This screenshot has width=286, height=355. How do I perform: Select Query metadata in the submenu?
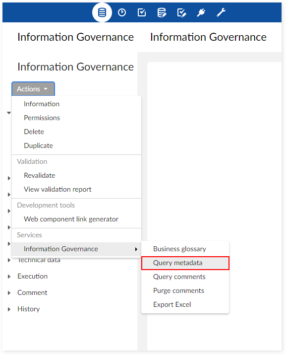coord(185,263)
